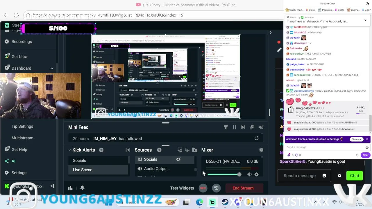
Task: Expand the pinned Amazon Prime message
Action: coord(365,20)
